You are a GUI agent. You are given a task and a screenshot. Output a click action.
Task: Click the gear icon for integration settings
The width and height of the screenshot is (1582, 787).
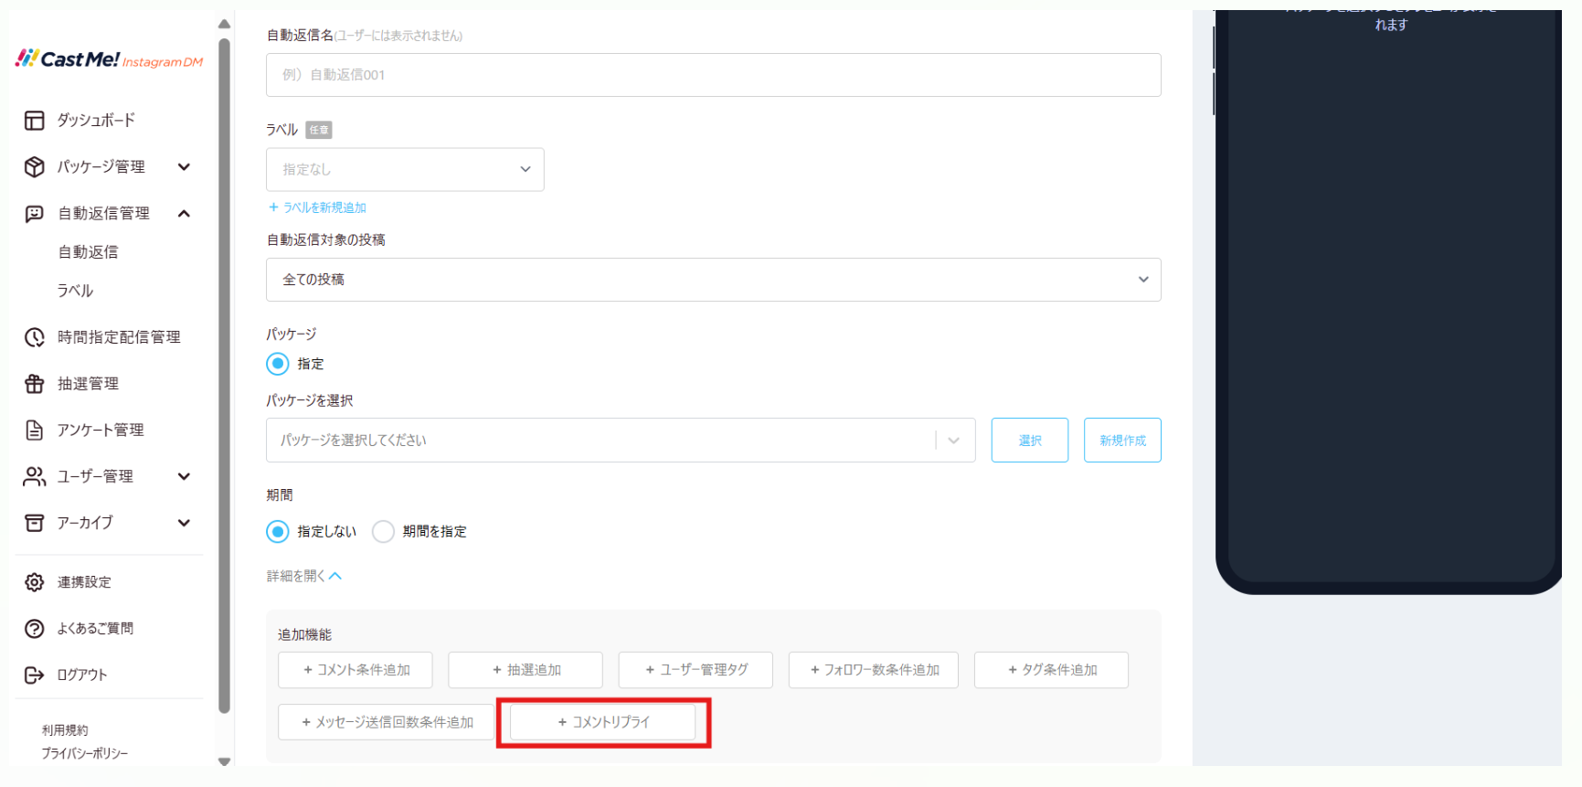[35, 582]
